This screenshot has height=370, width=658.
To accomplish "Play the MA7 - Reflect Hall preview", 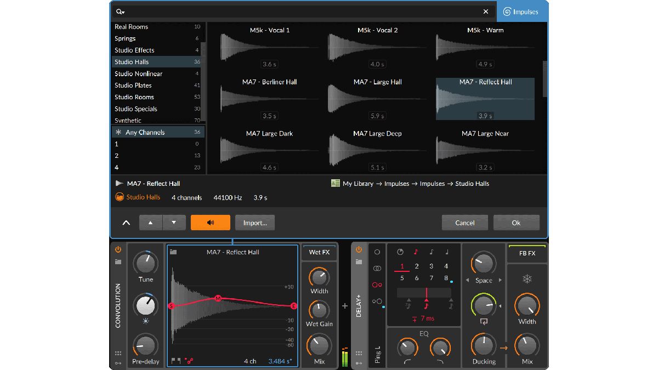I will pyautogui.click(x=119, y=184).
